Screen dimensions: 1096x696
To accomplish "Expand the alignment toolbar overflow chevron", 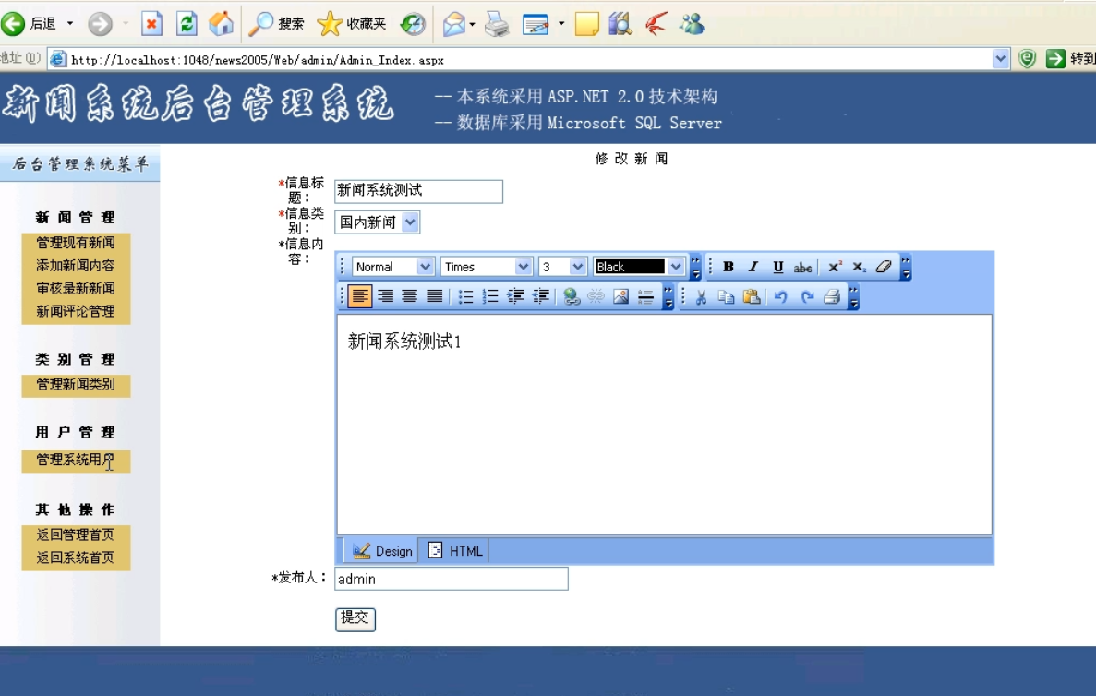I will coord(668,297).
